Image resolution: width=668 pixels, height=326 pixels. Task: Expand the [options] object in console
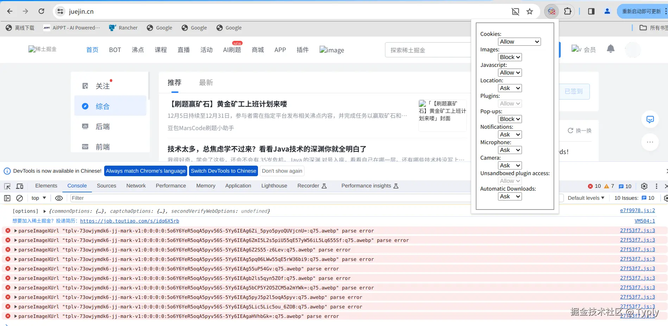point(44,211)
